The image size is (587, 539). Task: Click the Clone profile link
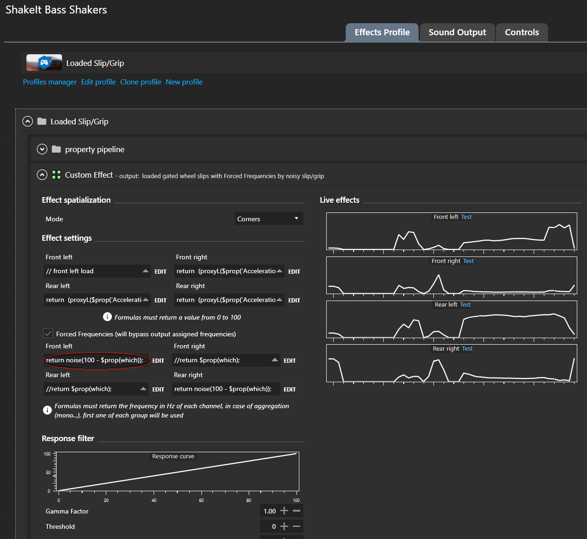(141, 82)
